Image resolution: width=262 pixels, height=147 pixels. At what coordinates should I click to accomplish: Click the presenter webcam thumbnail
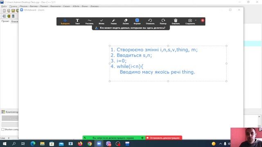246,137
